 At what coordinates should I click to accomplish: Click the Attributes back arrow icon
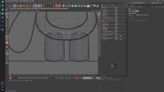pyautogui.click(x=153, y=7)
